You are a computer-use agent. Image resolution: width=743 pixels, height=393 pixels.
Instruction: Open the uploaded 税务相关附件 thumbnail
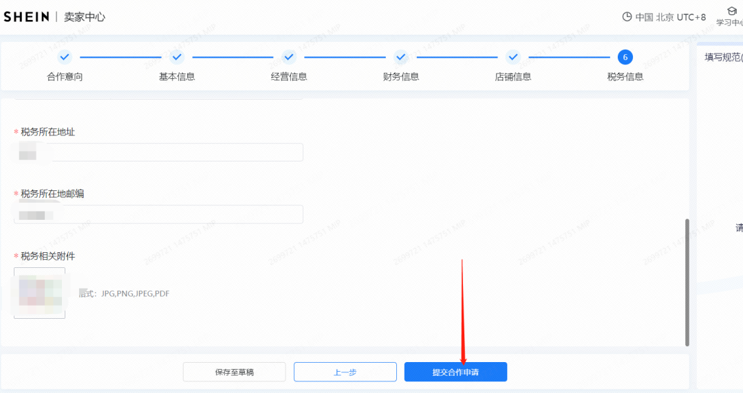[x=40, y=293]
